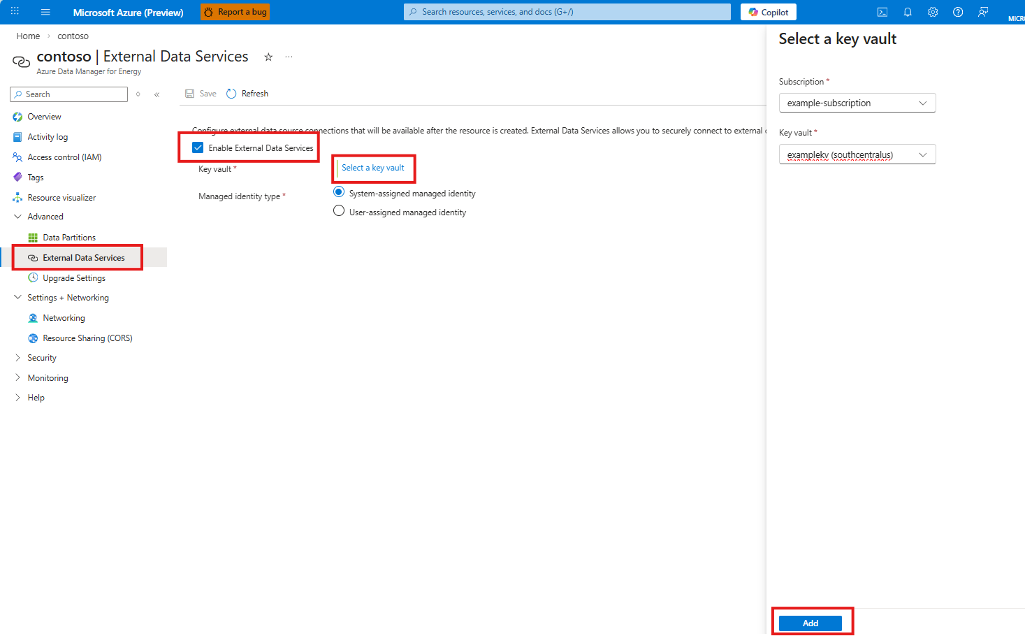Open Resource visualizer text

pos(61,198)
